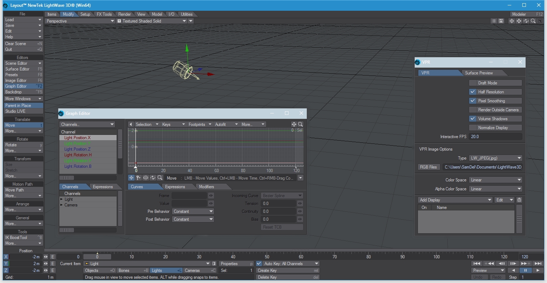Switch to the Setup tab
The width and height of the screenshot is (547, 283).
click(85, 14)
